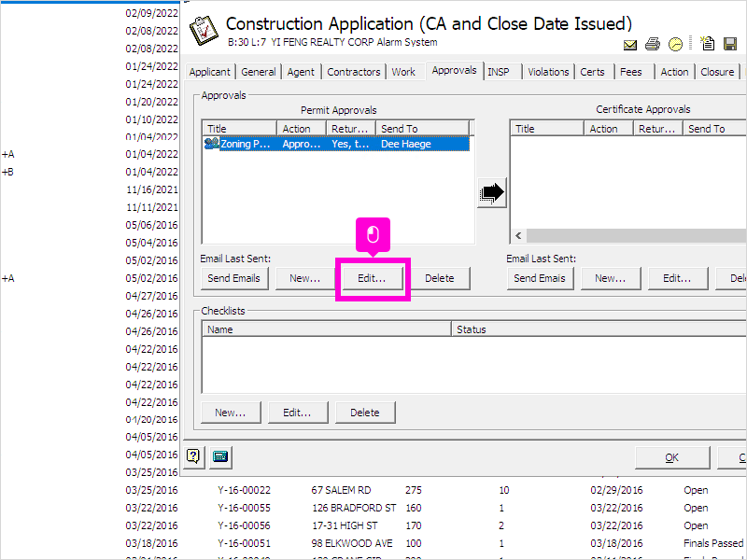Open the Violations tab
The image size is (747, 560).
pos(548,72)
